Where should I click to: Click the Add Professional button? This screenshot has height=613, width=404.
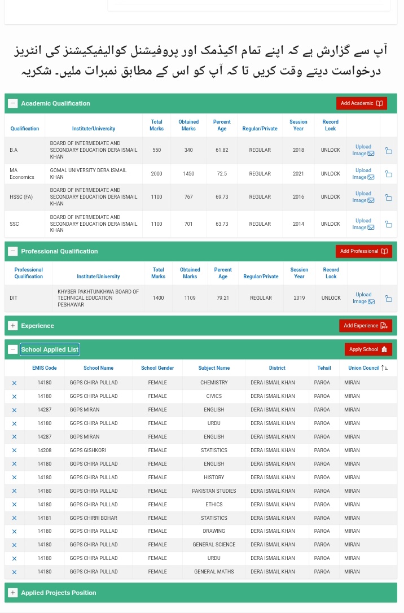[x=363, y=251]
